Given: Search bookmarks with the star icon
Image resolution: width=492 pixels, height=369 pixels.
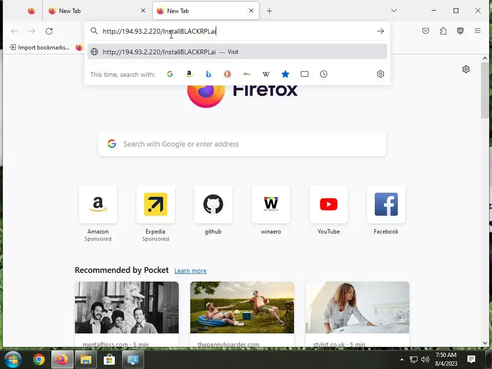Looking at the screenshot, I should (x=285, y=74).
